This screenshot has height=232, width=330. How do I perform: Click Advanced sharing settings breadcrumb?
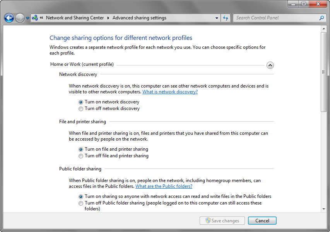click(x=139, y=18)
